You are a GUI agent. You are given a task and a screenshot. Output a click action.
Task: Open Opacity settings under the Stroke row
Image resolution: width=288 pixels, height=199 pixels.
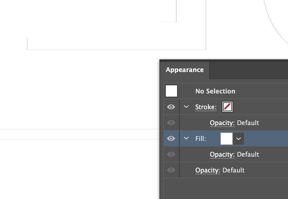tap(222, 123)
